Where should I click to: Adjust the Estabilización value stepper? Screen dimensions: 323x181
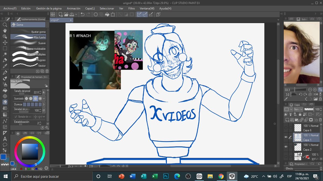(x=40, y=123)
